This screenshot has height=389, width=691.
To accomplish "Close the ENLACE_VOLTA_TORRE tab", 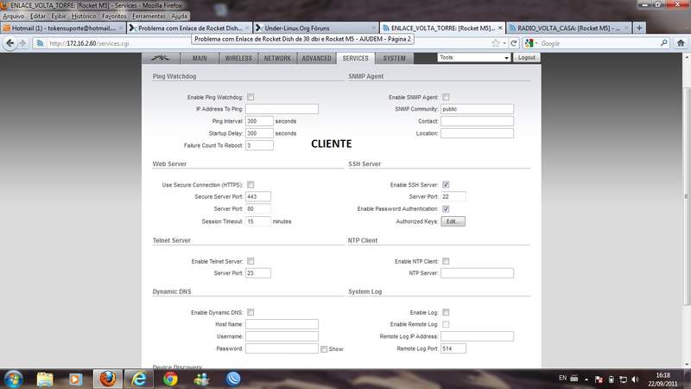I will click(500, 28).
